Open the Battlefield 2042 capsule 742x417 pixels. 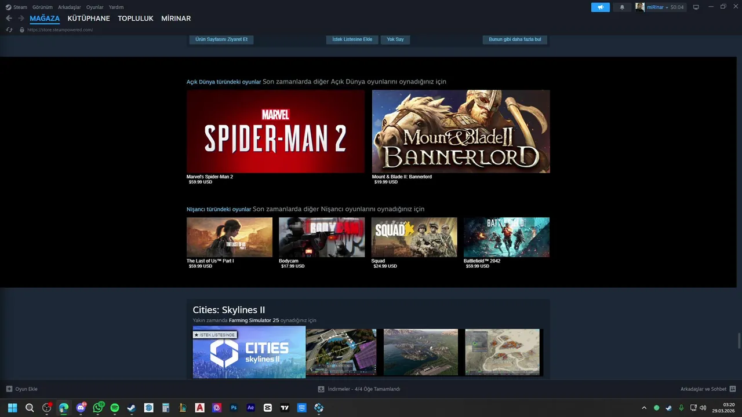point(507,237)
